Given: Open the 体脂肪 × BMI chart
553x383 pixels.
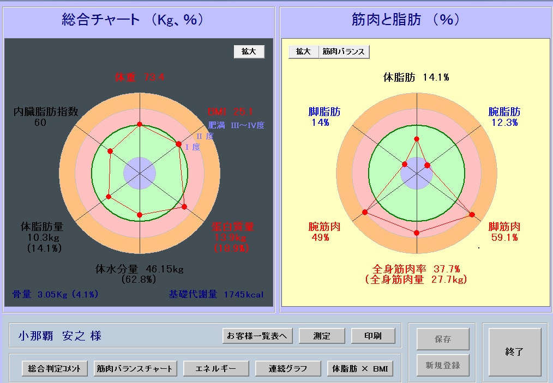Looking at the screenshot, I should [x=360, y=369].
